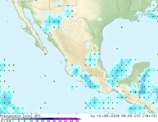The width and height of the screenshot is (158, 122).
Task: Choose the 20–25 mm legend color swatch
Action: [45, 119]
